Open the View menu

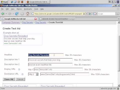pos(12,9)
